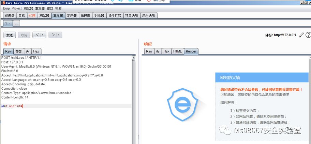This screenshot has height=144, width=311.
Task: Open the 重发器 menu in menu bar
Action: pos(40,8)
